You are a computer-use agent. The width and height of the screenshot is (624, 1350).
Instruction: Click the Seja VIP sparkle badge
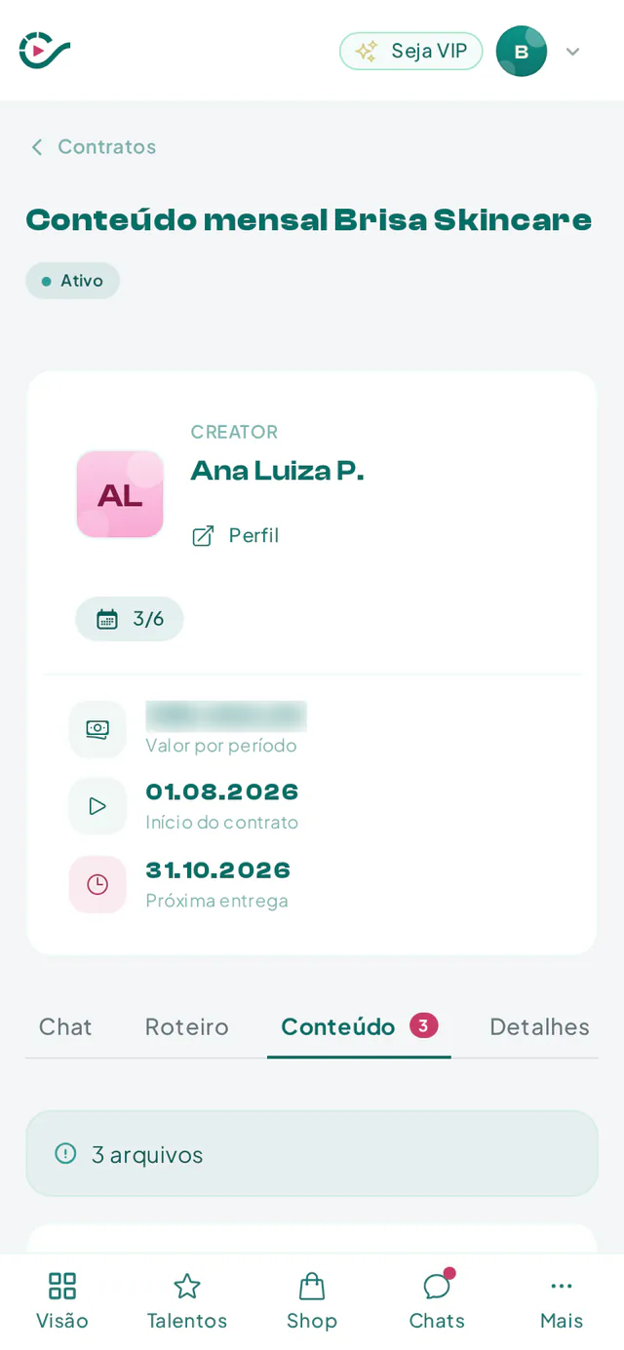[410, 51]
